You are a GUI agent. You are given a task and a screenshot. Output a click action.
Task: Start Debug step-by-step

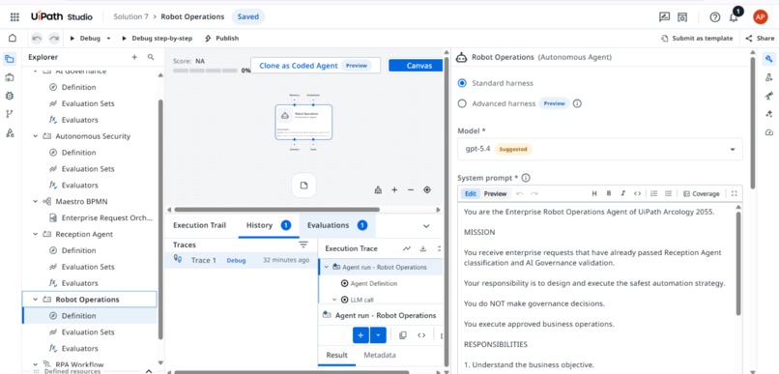point(157,39)
